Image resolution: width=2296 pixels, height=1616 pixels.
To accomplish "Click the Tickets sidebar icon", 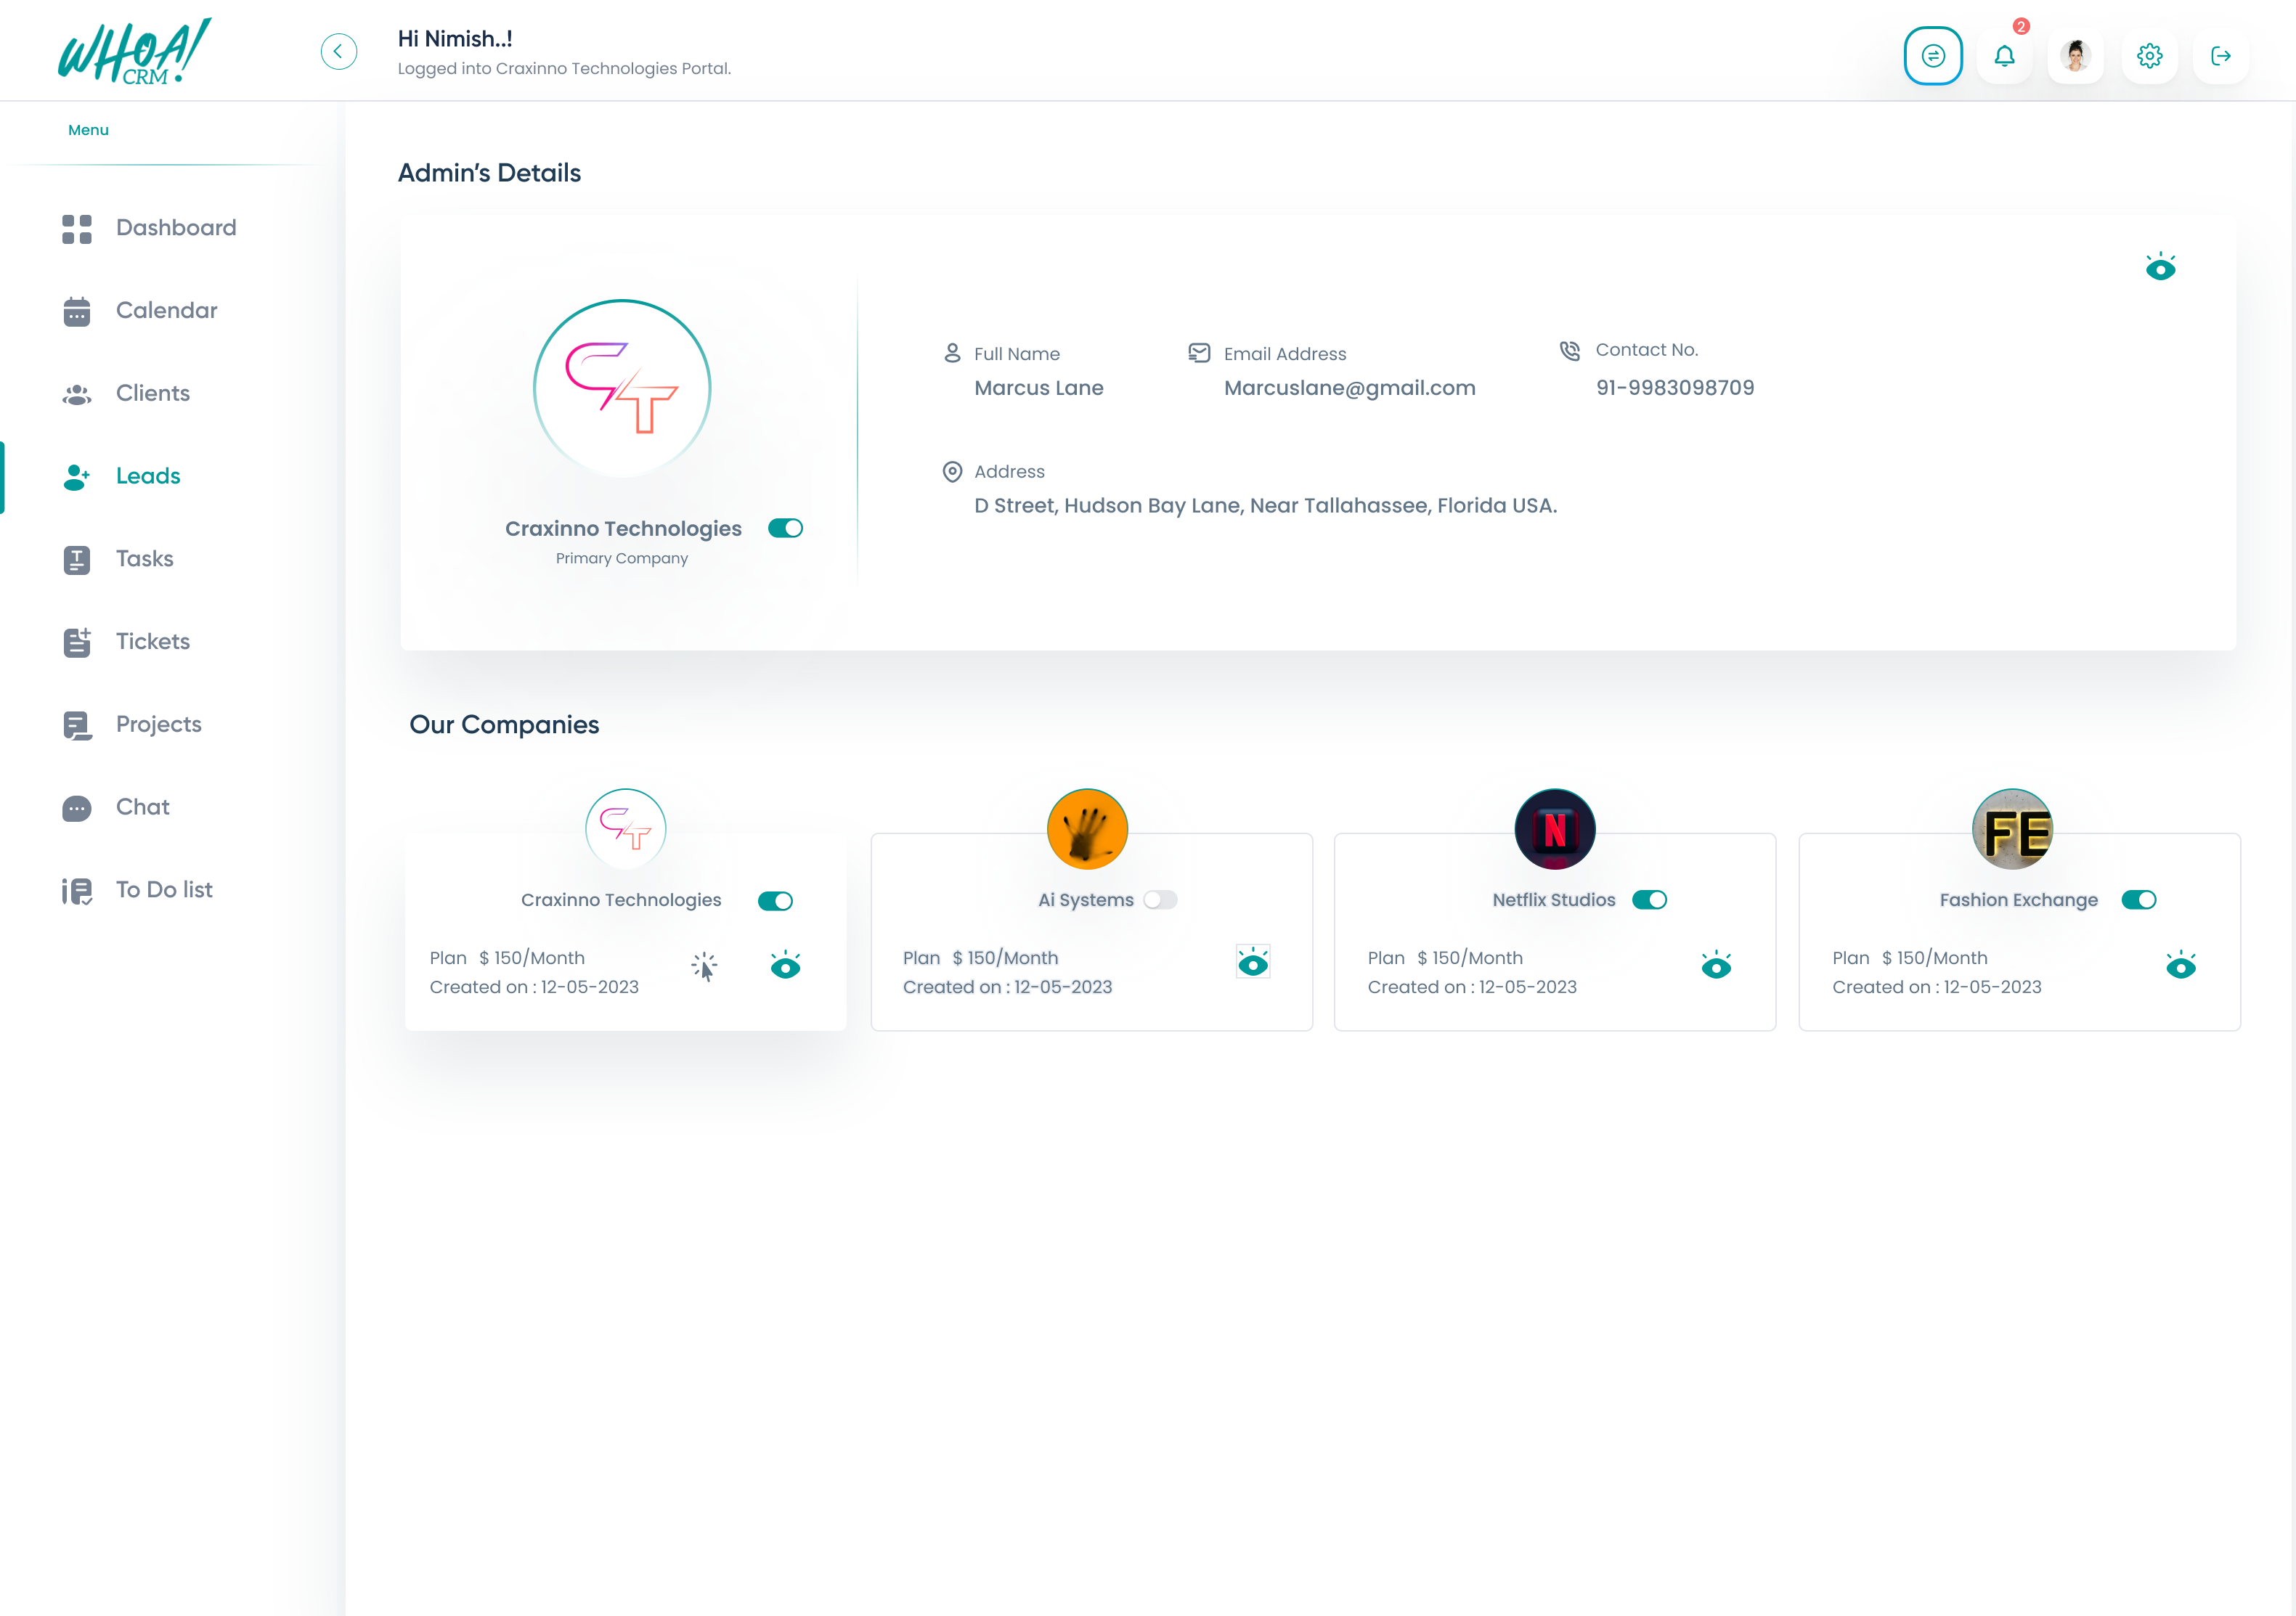I will click(x=77, y=643).
